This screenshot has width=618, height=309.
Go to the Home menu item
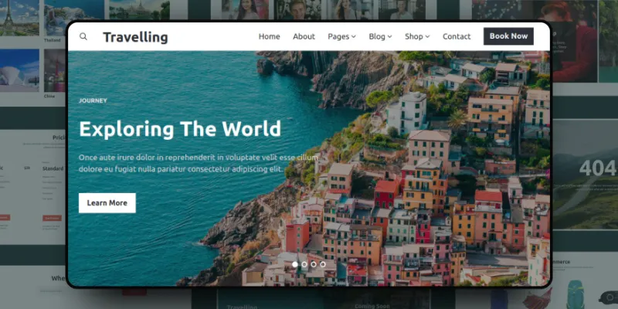click(x=269, y=36)
